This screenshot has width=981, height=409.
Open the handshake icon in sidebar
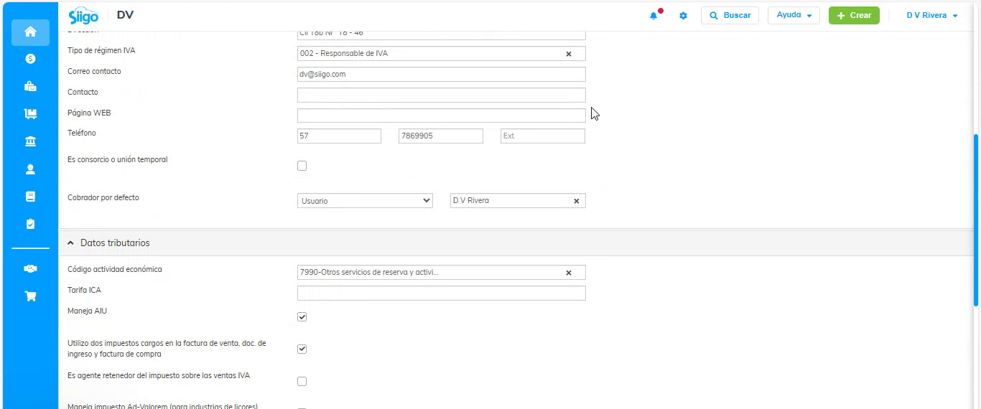point(30,268)
